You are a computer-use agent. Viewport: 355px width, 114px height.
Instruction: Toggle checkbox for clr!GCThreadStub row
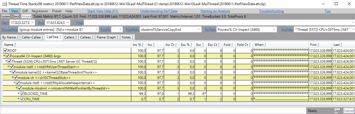16,77
